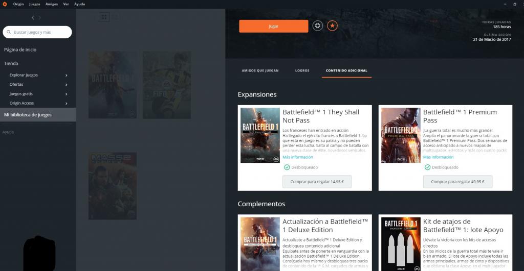Go forward with the right navigation arrow

[39, 17]
